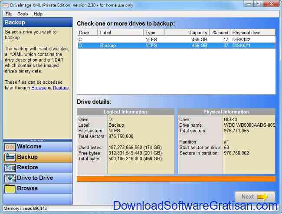Viewport: 282px width, 214px height.
Task: Click the Physical Information header
Action: 226,112
